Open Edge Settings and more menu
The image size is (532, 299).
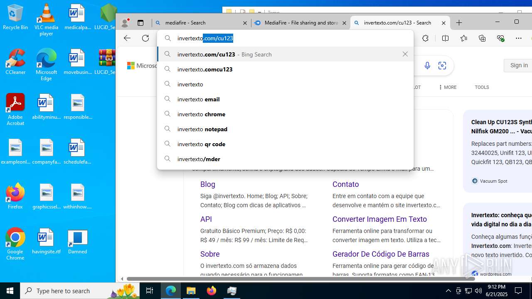click(519, 38)
